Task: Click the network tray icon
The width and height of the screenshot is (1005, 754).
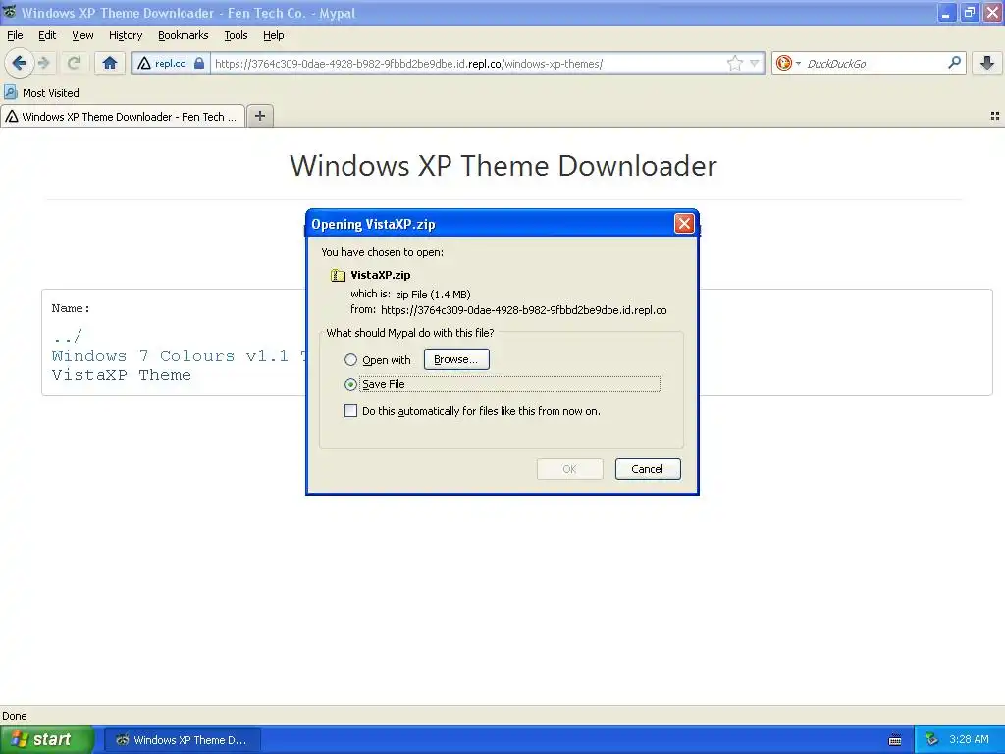Action: 931,740
